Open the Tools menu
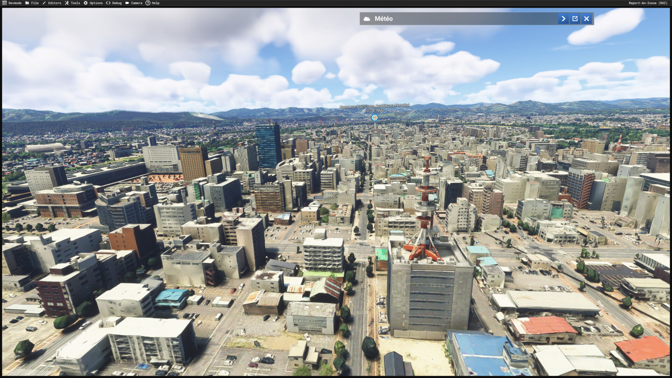 (75, 3)
